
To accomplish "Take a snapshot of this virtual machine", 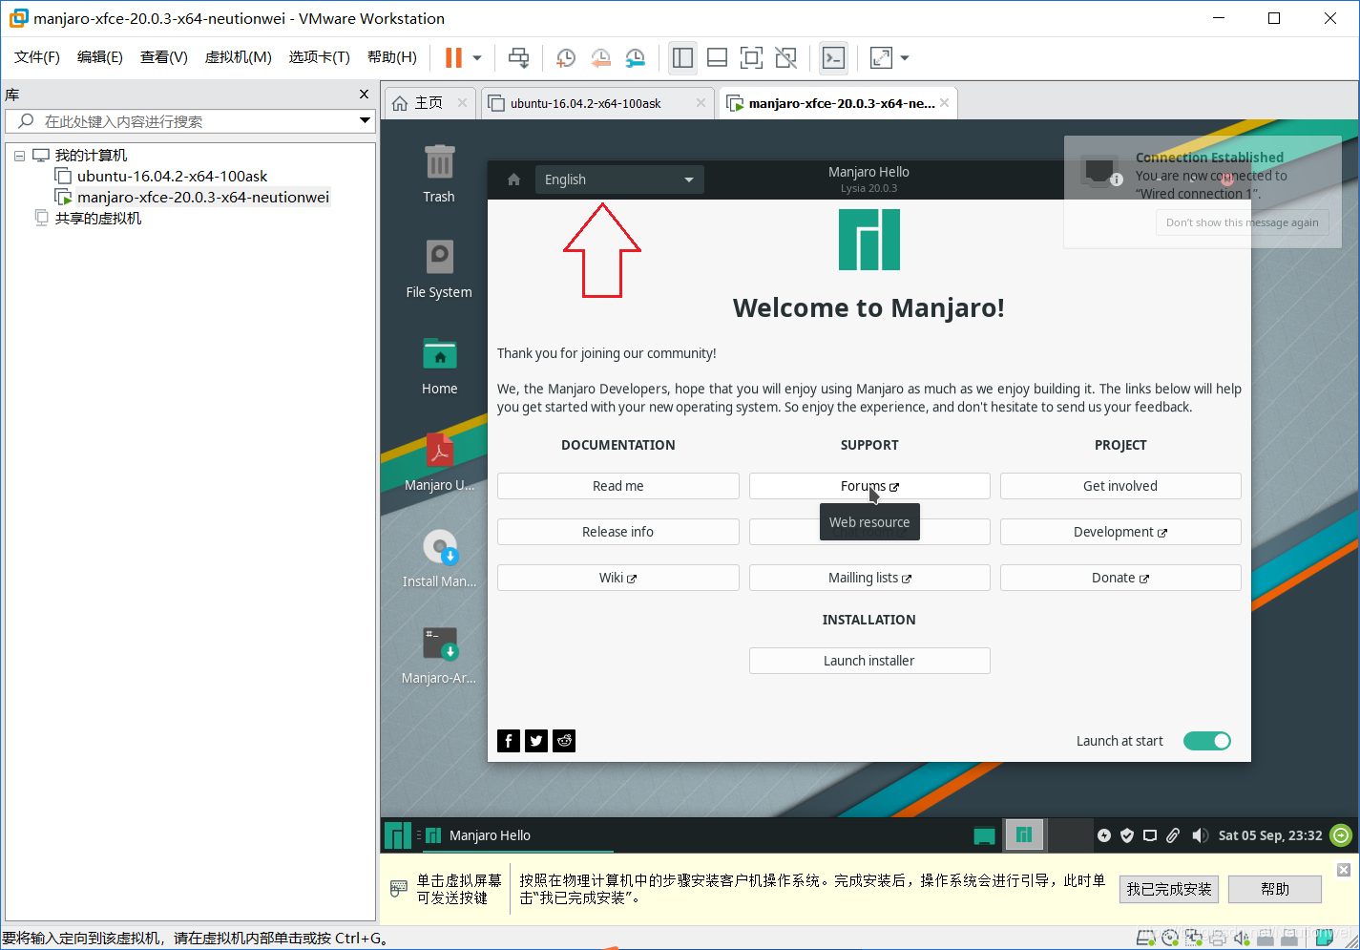I will pyautogui.click(x=565, y=58).
